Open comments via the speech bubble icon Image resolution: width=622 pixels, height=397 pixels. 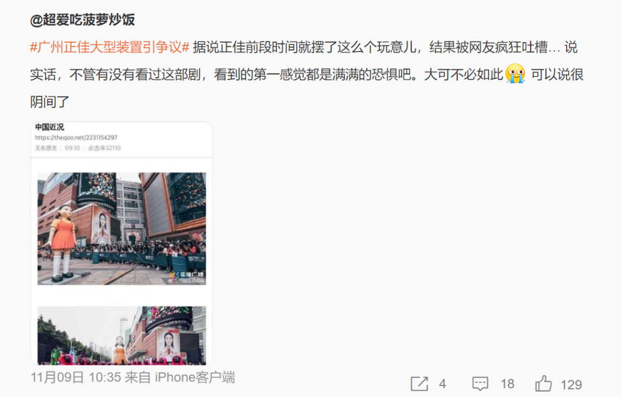(x=480, y=384)
